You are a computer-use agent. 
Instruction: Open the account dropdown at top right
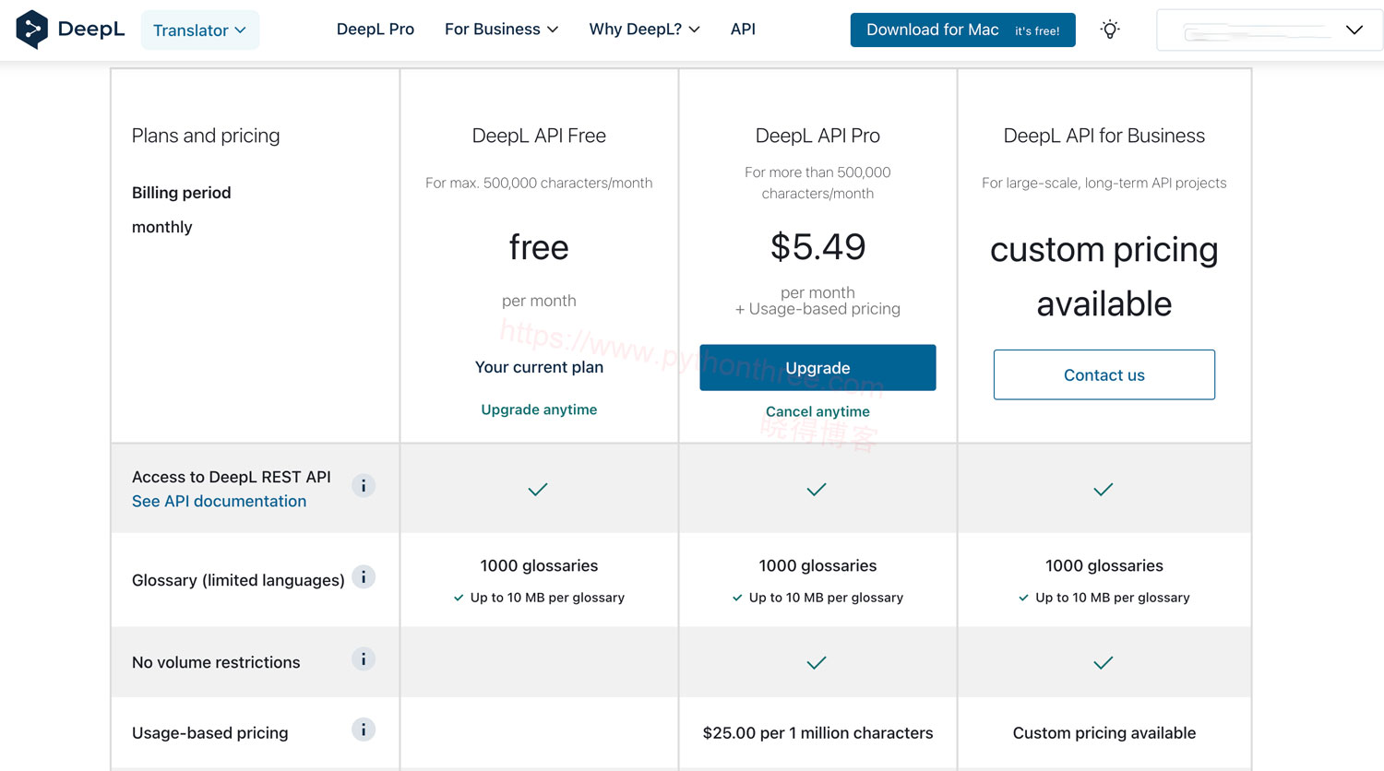coord(1269,30)
